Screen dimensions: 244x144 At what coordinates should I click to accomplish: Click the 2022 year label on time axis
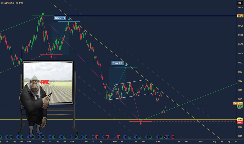[29, 142]
